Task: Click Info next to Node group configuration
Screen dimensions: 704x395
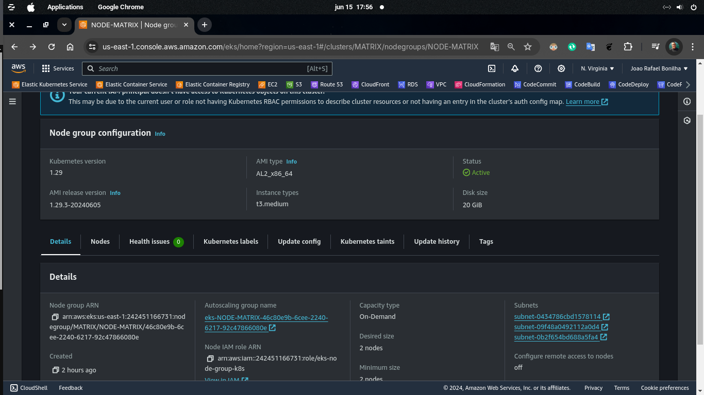Action: pos(160,134)
